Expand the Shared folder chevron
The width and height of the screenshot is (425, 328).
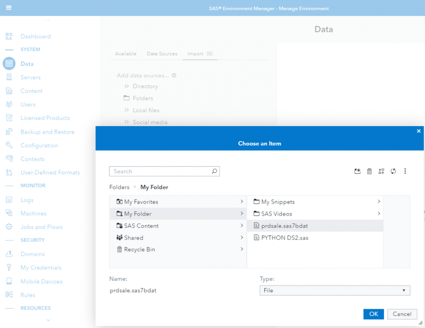coord(242,238)
